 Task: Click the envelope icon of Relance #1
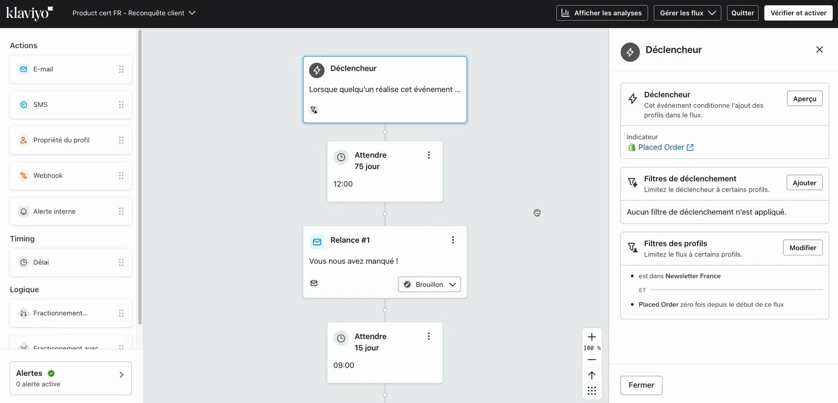317,242
